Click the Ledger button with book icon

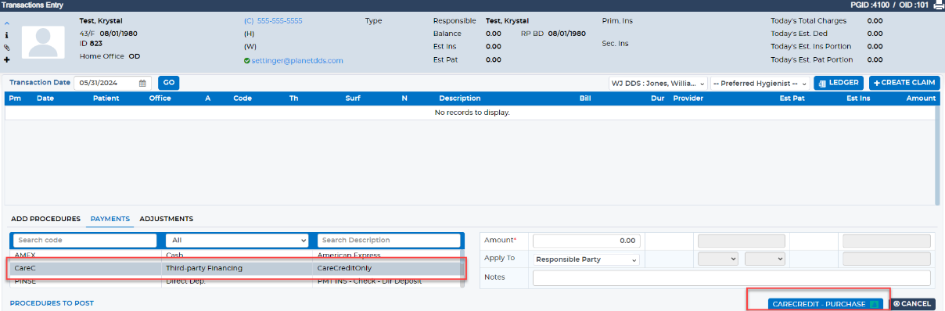pyautogui.click(x=839, y=83)
